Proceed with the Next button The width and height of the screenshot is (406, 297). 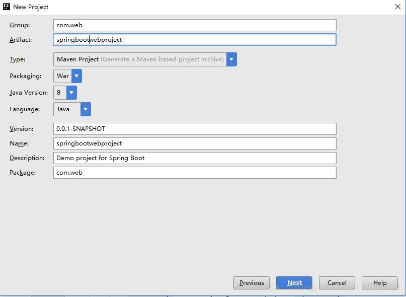294,283
